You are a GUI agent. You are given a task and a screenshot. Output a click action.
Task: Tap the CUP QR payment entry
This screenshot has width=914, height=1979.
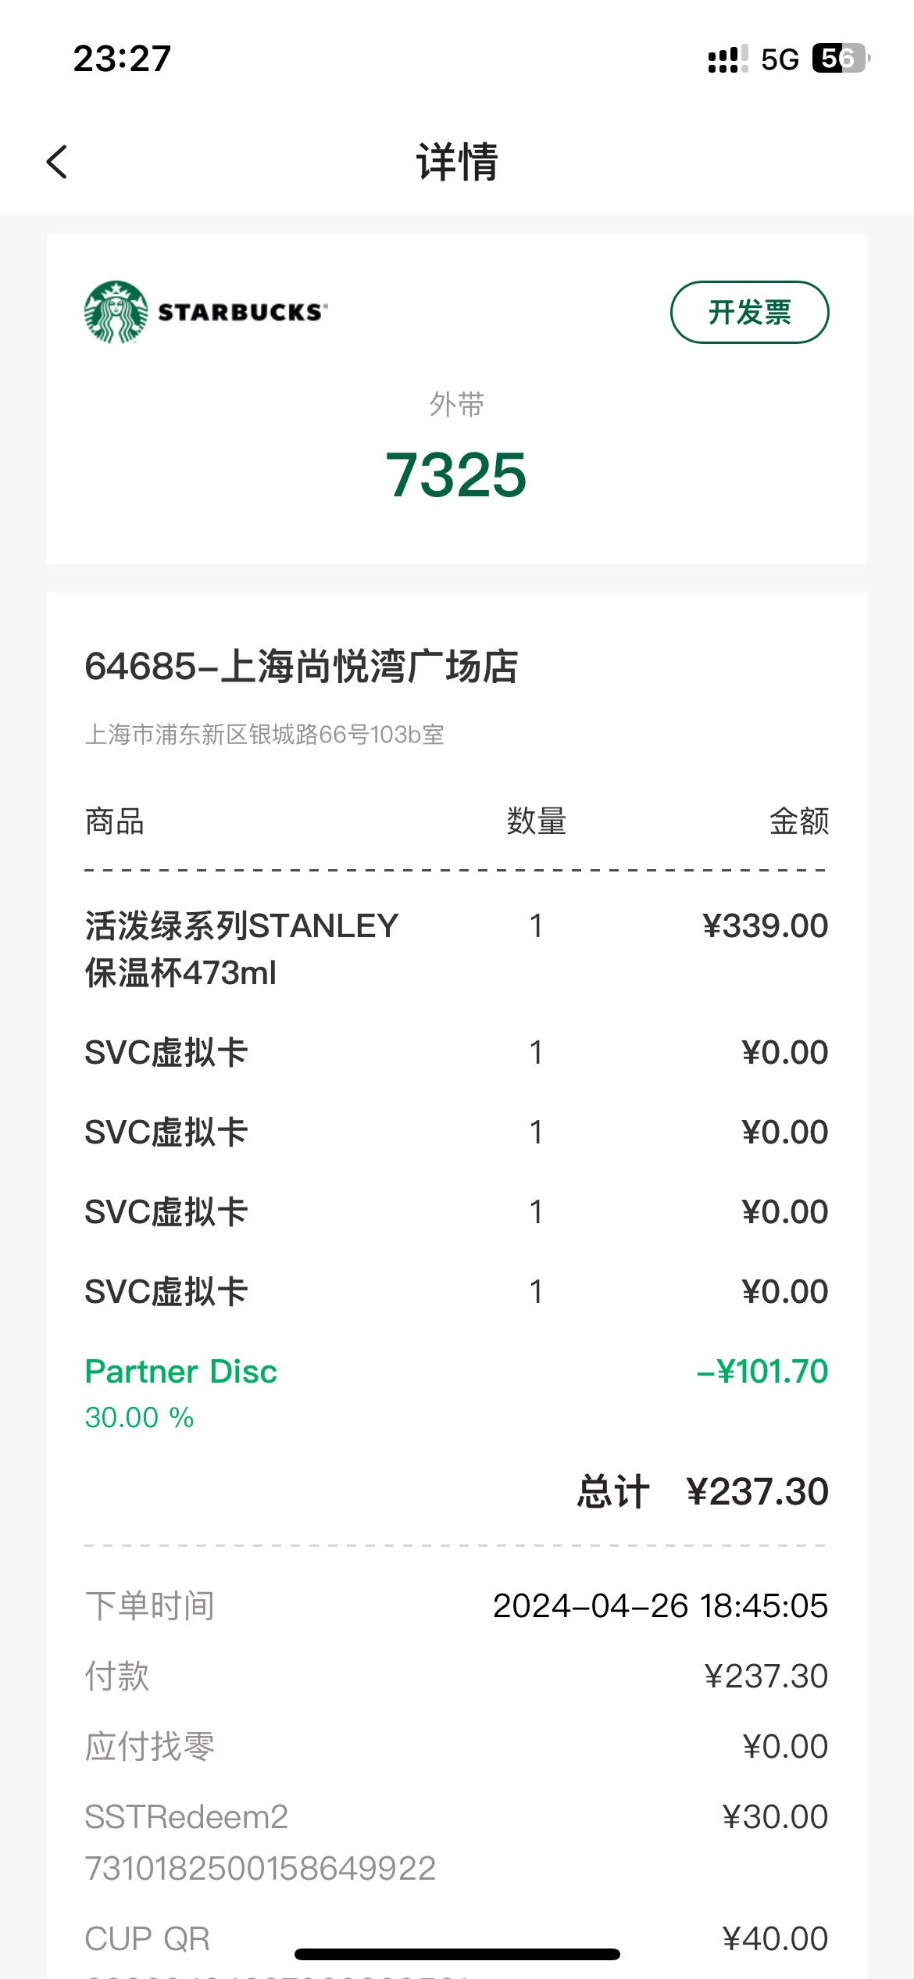456,1938
